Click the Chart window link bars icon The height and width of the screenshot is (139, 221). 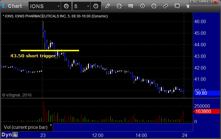point(4,6)
